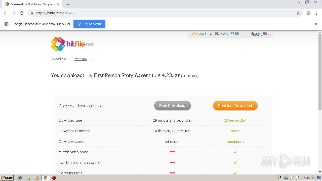
Task: Click the file name First Person Story text
Action: [137, 75]
